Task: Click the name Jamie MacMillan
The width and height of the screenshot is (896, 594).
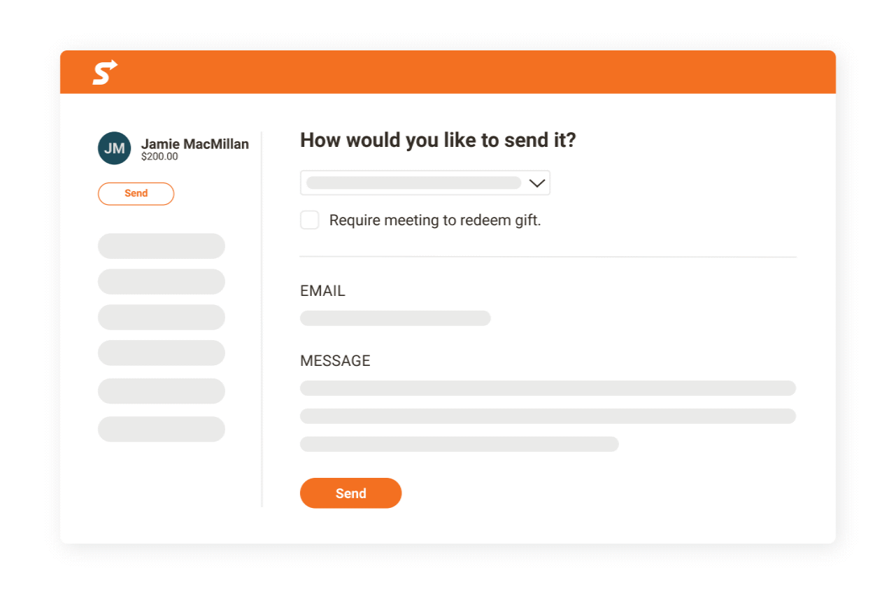Action: (x=195, y=143)
